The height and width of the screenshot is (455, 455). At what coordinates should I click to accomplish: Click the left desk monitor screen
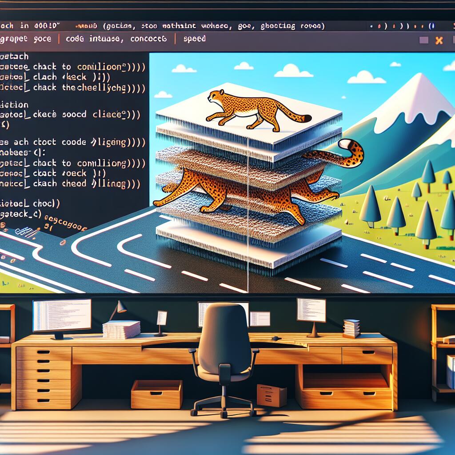62,315
